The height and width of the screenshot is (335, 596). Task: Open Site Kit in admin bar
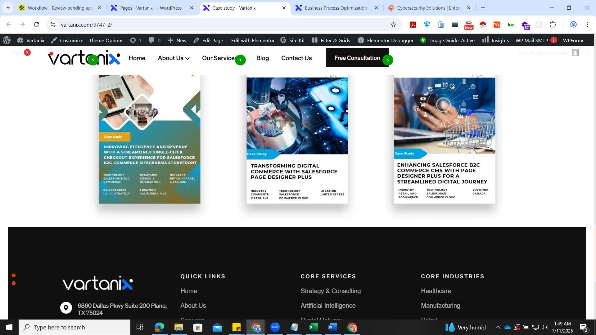pos(292,40)
